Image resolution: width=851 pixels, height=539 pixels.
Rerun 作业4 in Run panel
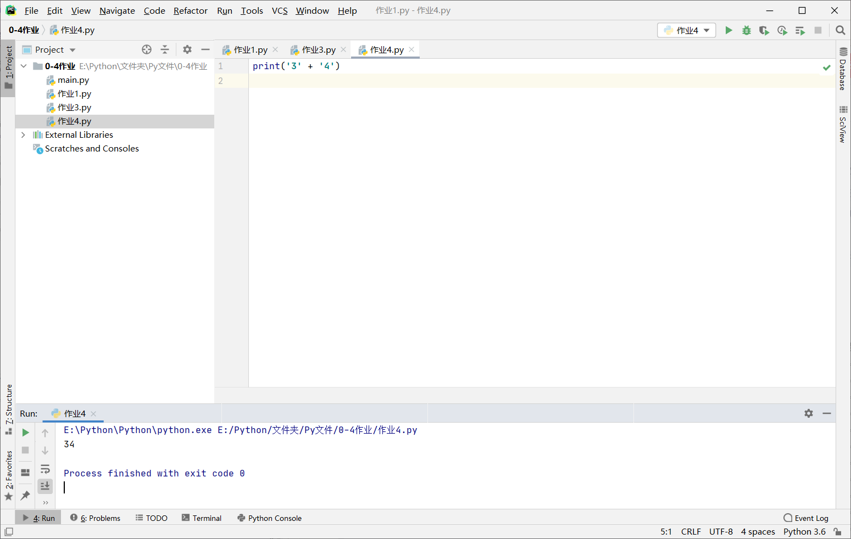coord(25,433)
